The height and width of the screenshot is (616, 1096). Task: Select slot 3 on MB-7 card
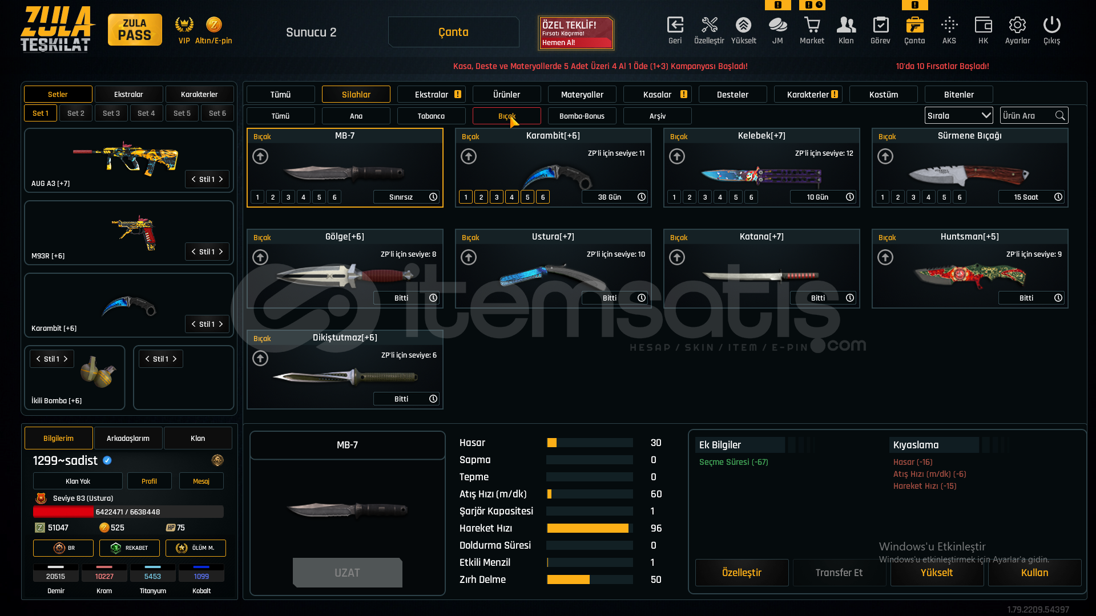coord(288,197)
